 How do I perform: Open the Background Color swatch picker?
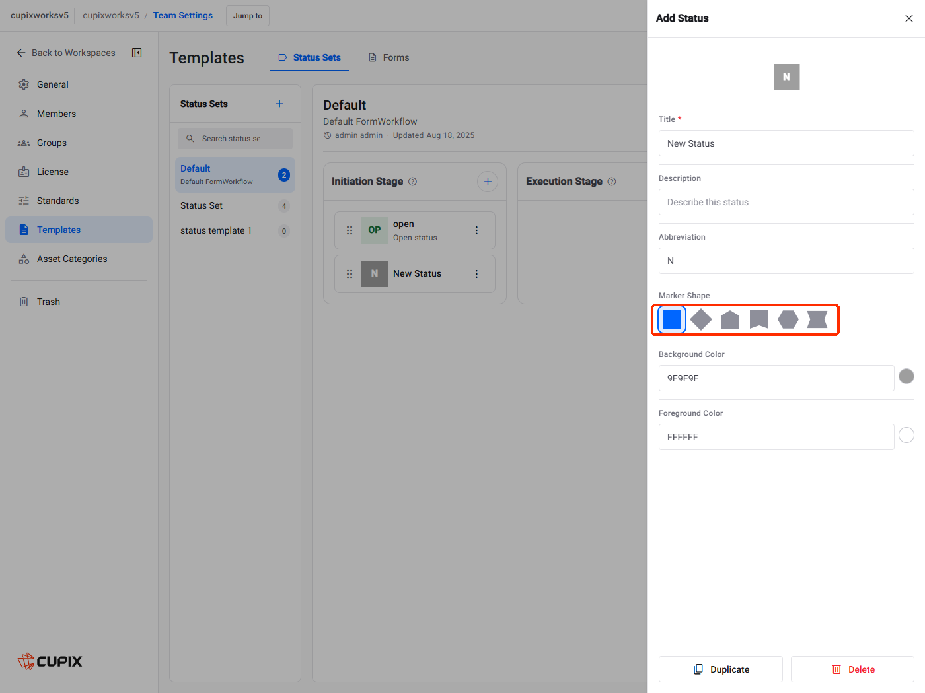pos(906,376)
